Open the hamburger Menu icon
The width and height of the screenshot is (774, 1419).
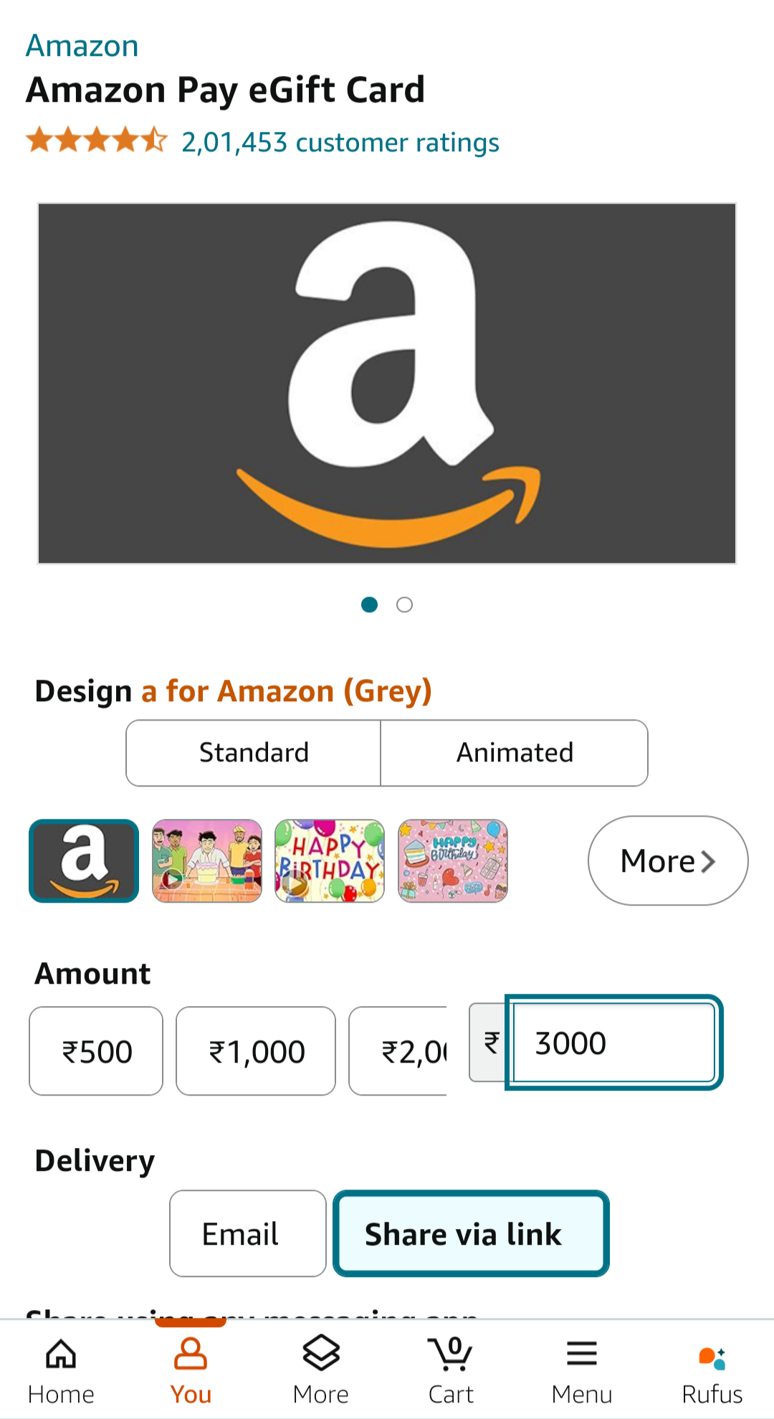click(x=581, y=1354)
